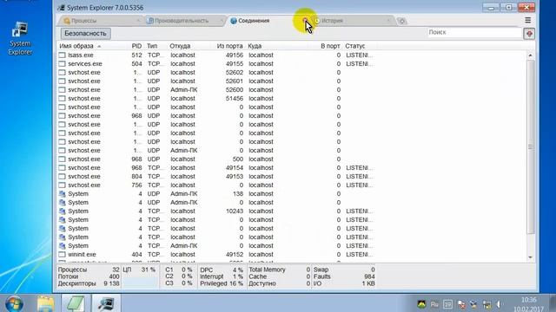Click System Explorer taskbar button

tap(106, 303)
